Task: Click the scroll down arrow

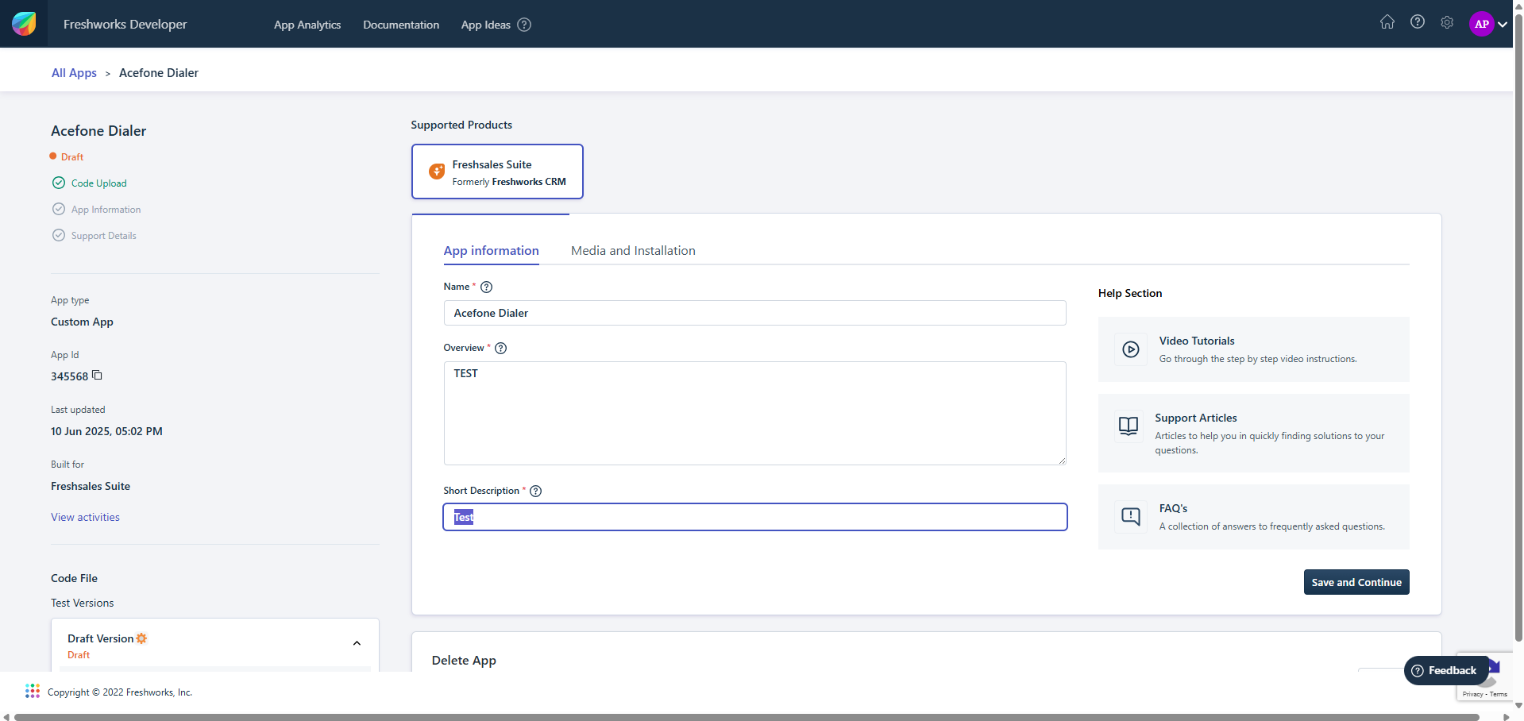Action: (1518, 705)
